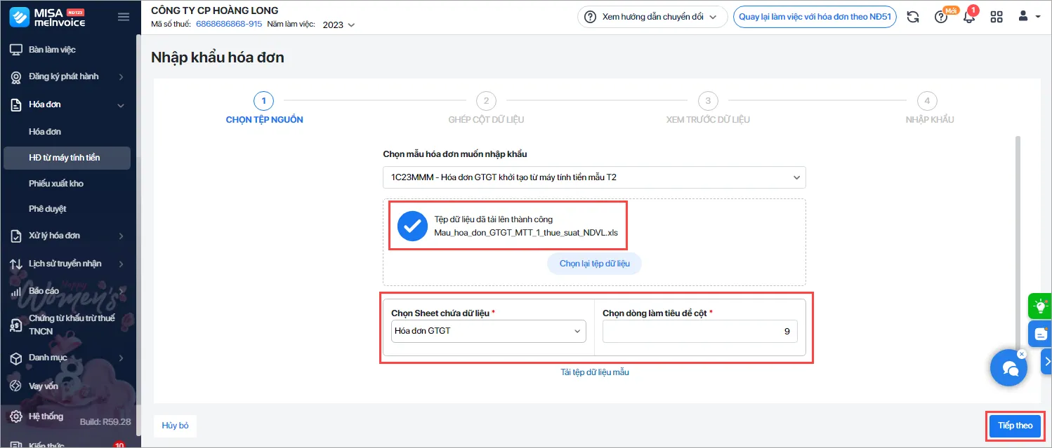Expand Xem hướng dẫn chuyển đổi dropdown

652,17
